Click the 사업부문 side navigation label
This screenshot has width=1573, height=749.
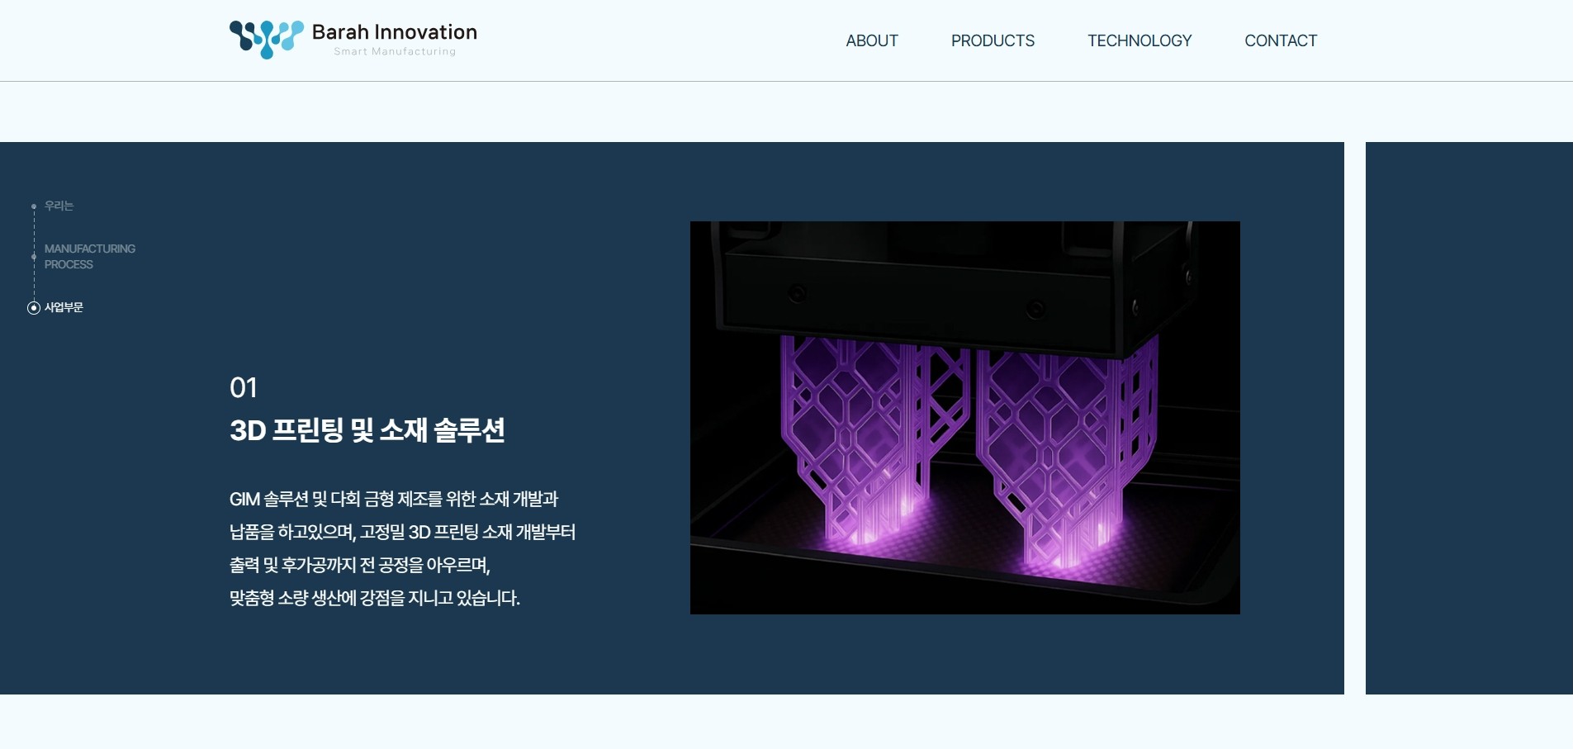coord(64,307)
